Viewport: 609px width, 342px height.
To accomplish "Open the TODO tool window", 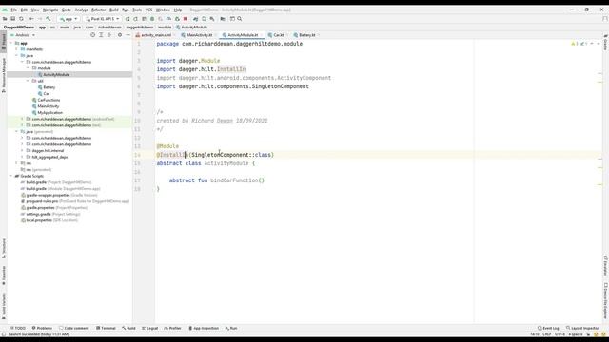I will pyautogui.click(x=17, y=328).
